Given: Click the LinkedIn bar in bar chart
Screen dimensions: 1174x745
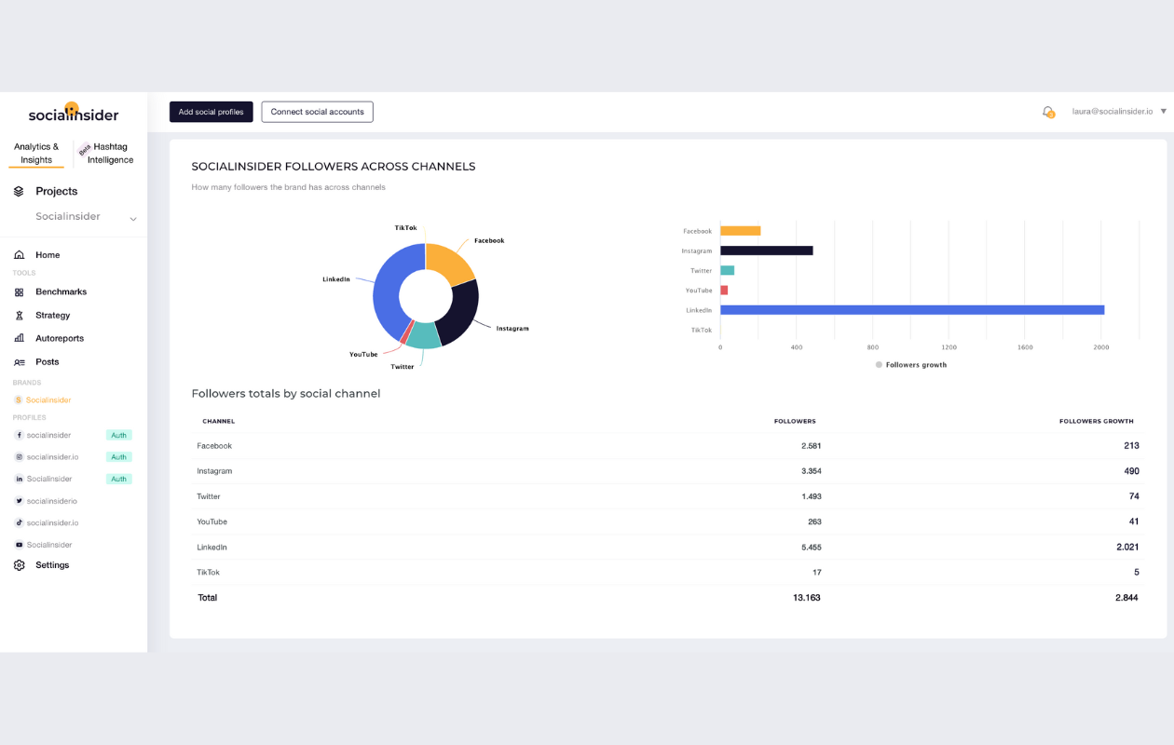Looking at the screenshot, I should click(912, 310).
